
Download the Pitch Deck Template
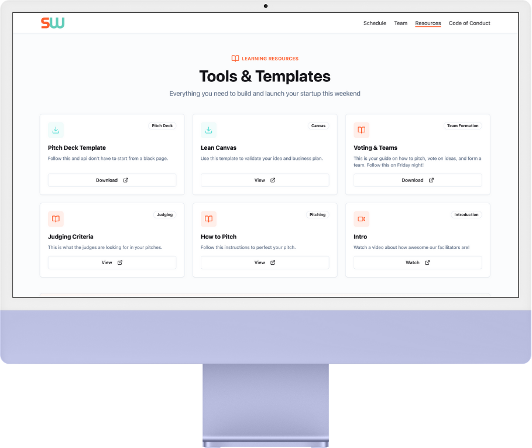click(x=112, y=180)
